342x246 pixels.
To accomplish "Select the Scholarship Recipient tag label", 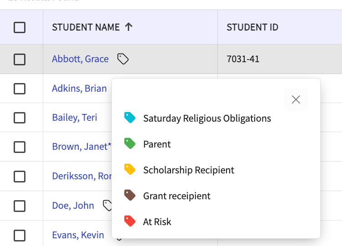I will tap(188, 170).
